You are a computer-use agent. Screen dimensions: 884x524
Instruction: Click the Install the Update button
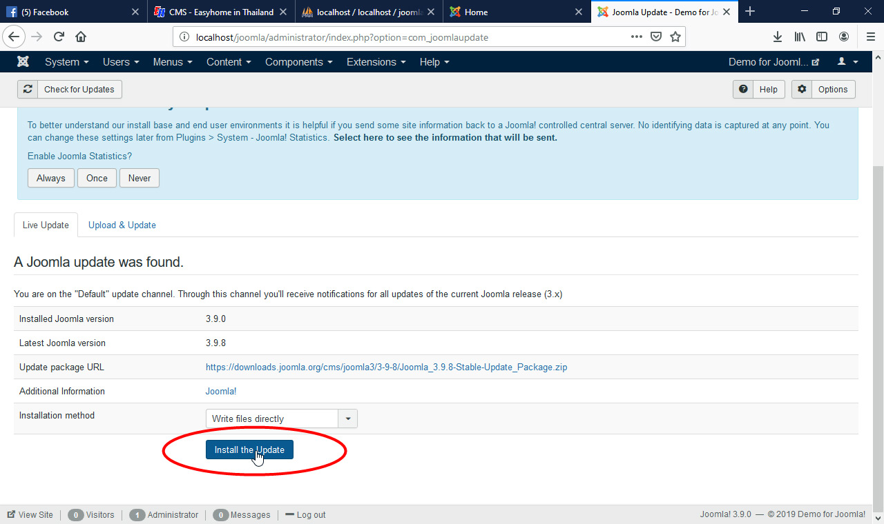(249, 449)
